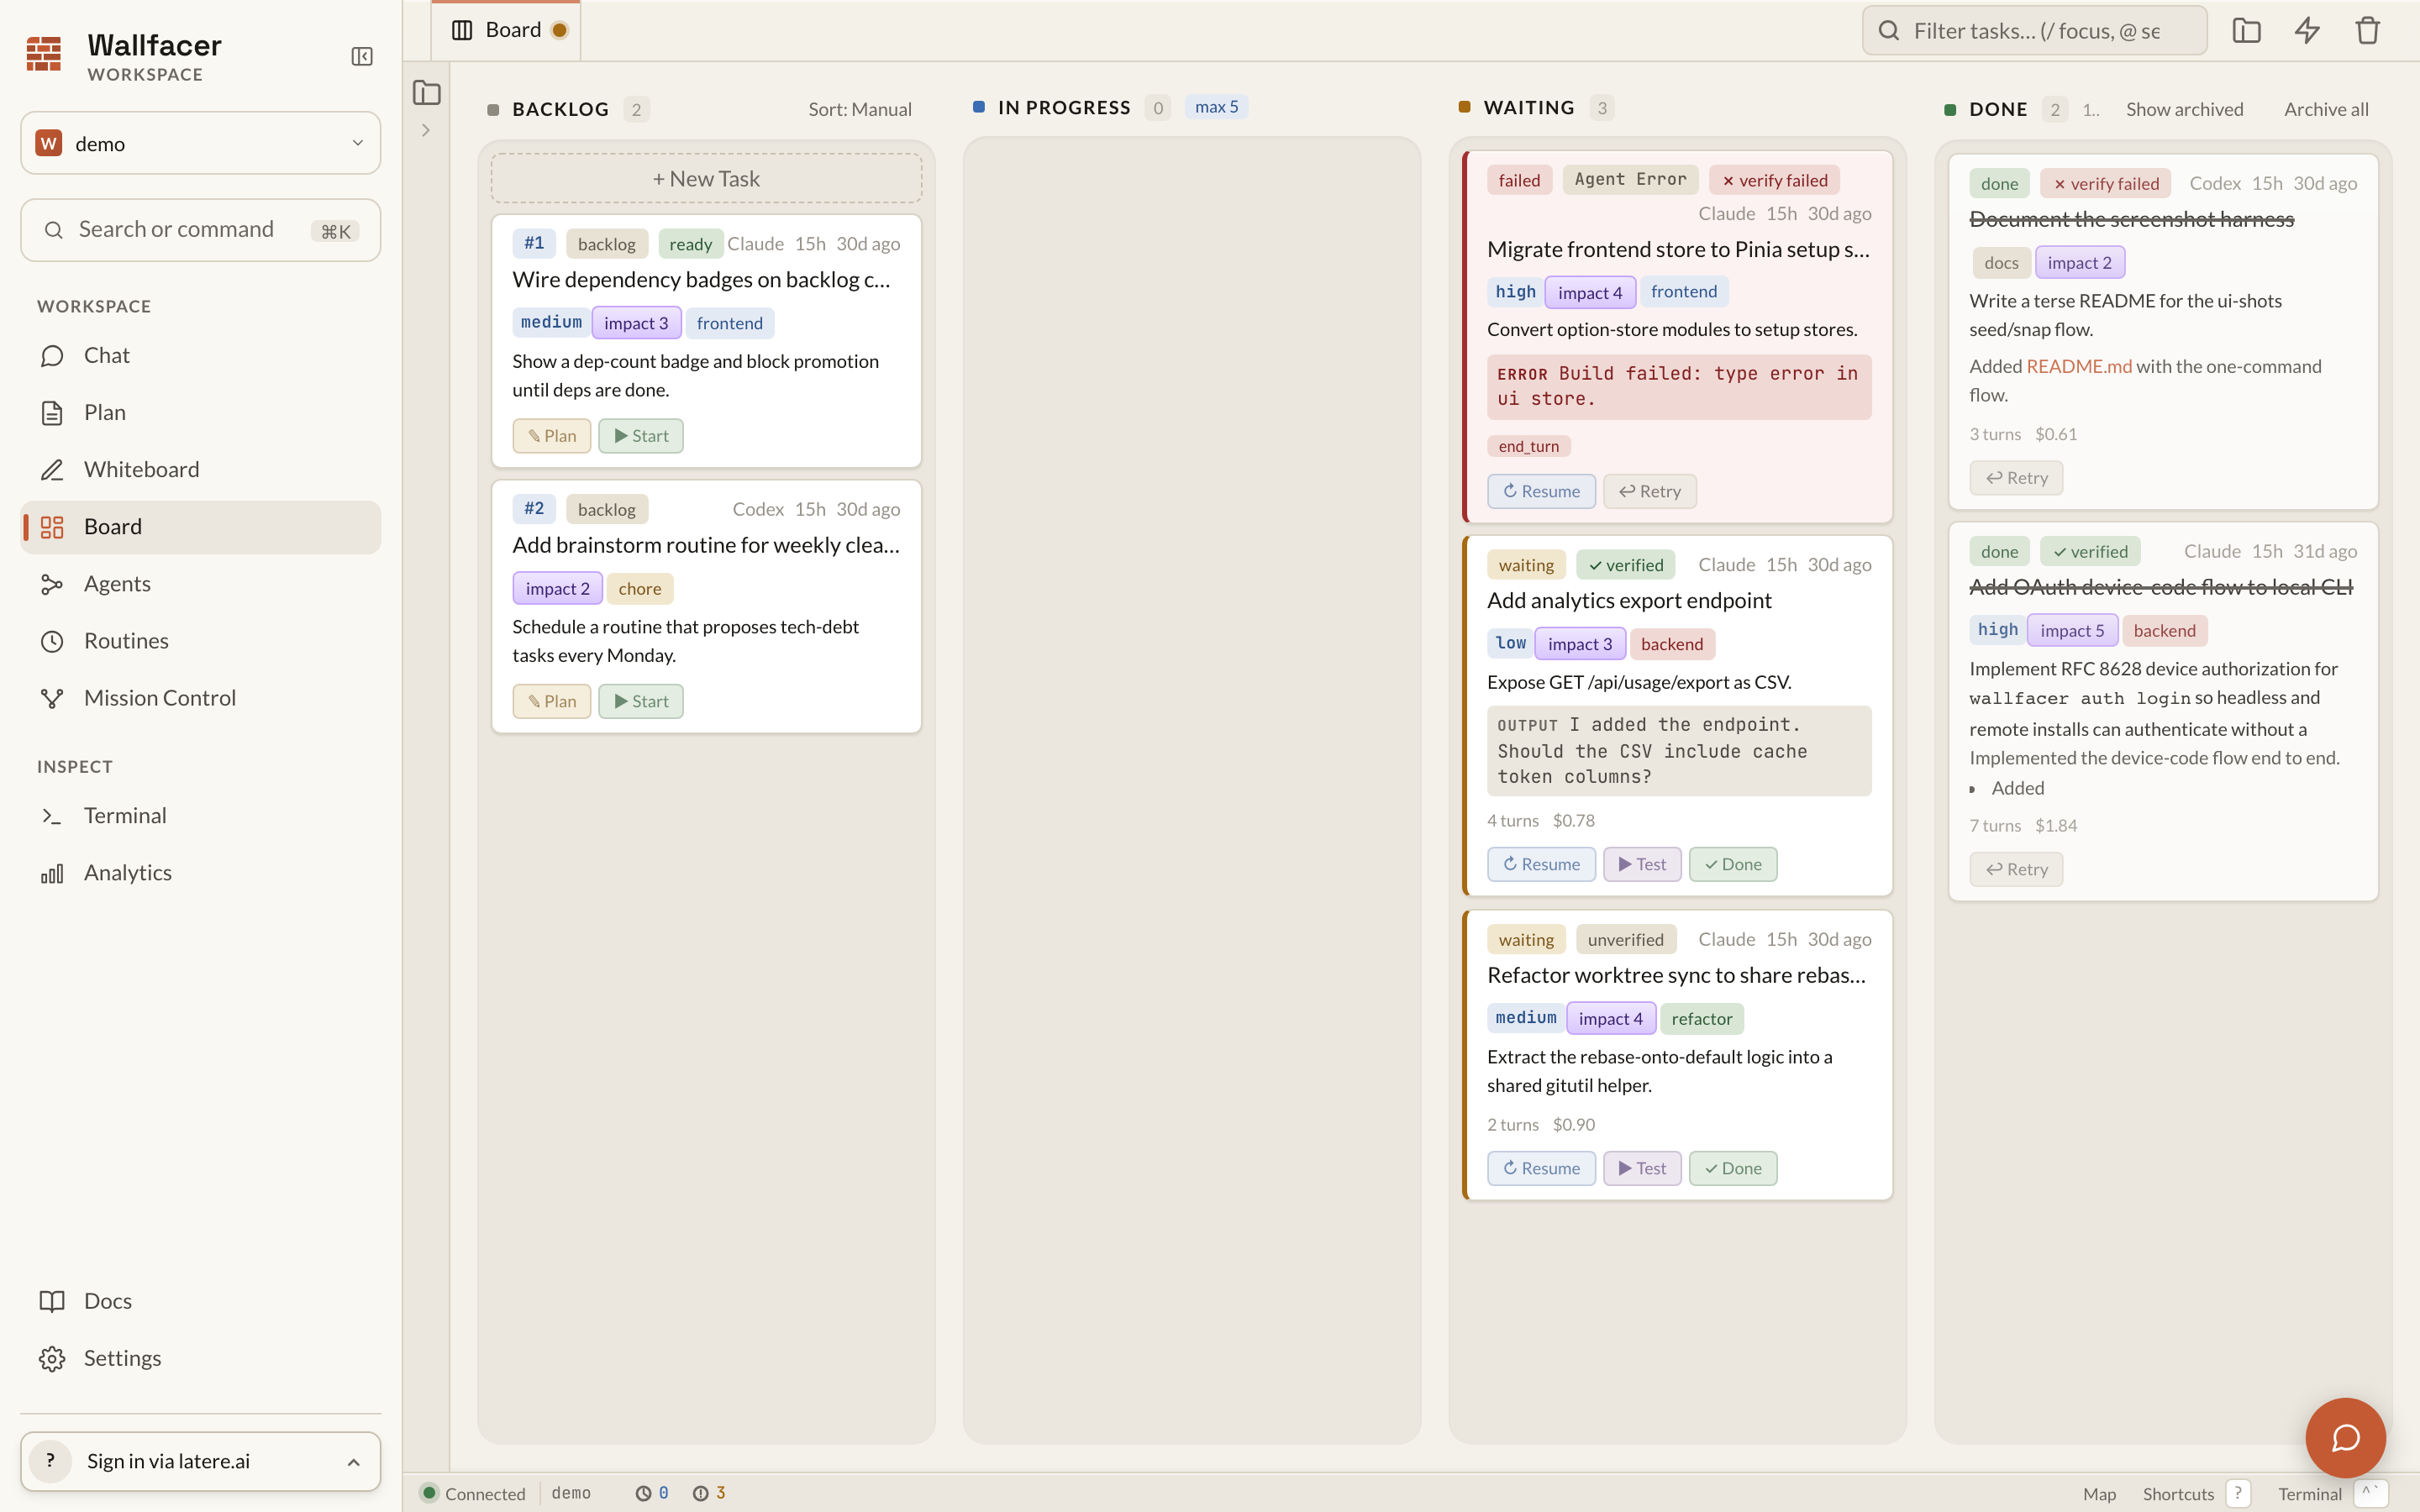Viewport: 2420px width, 1512px height.
Task: Click the #2 task id badge
Action: (x=534, y=508)
